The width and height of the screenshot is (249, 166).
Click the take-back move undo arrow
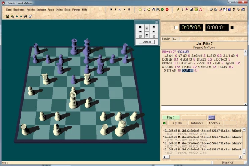(x=120, y=10)
